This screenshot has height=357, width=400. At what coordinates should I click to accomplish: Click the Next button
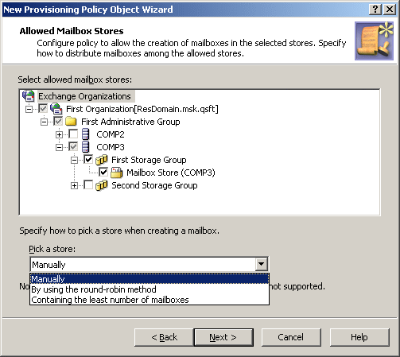coord(223,337)
